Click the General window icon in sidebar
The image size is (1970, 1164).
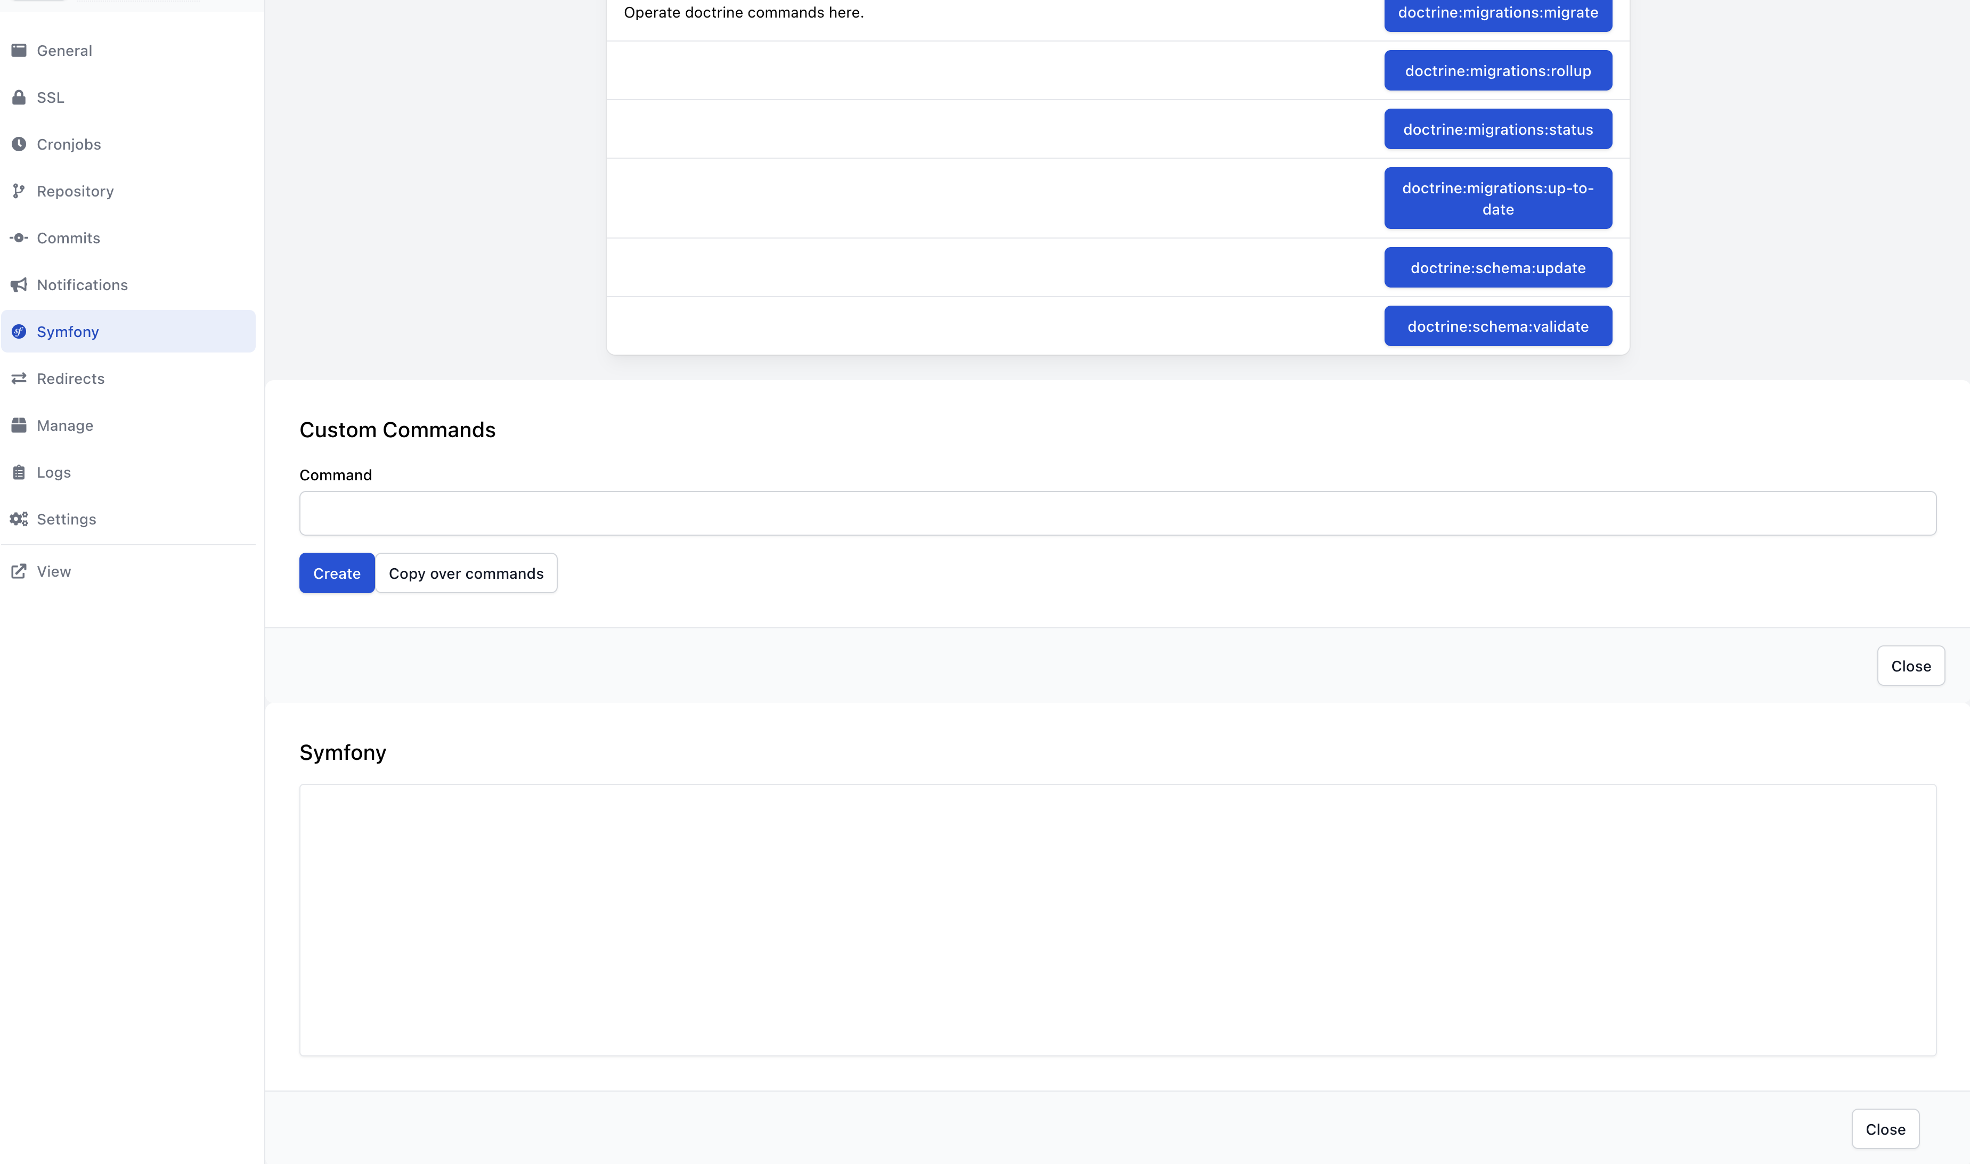(x=19, y=50)
